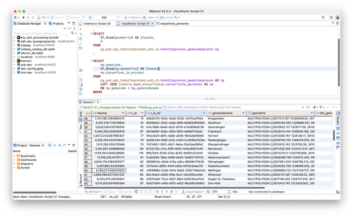The image size is (353, 216).
Task: Go to previous row arrow
Action: tap(162, 192)
